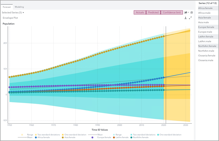Click the NorthAm:female teal legend marker
This screenshot has width=219, height=141.
[x=131, y=138]
